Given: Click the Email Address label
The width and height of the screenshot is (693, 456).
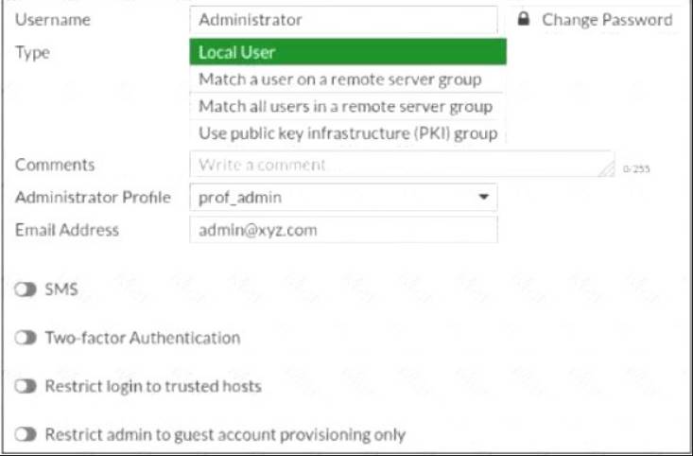Looking at the screenshot, I should point(67,230).
